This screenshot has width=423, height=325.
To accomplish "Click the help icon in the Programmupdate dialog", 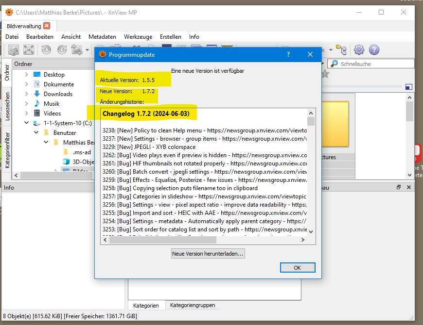I will [x=288, y=55].
